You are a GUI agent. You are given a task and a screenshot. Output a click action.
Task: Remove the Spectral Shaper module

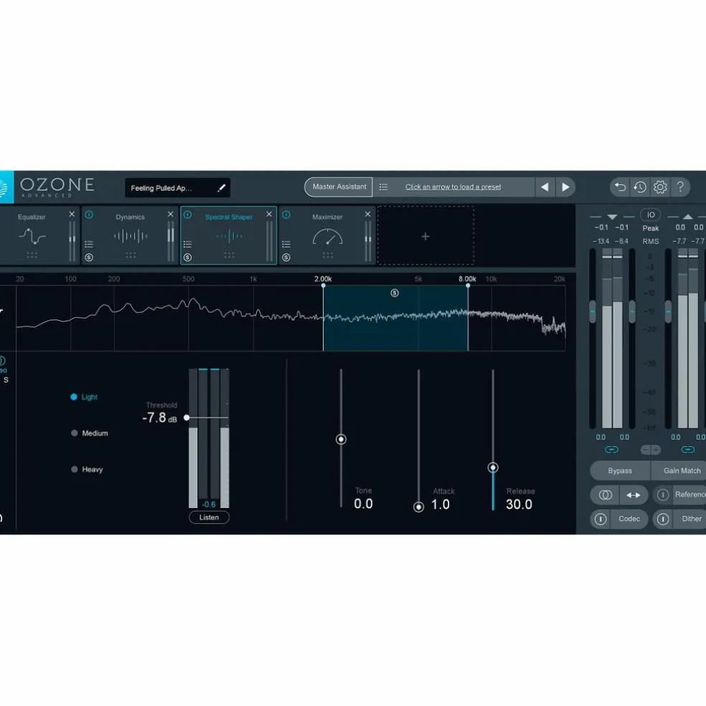[269, 215]
